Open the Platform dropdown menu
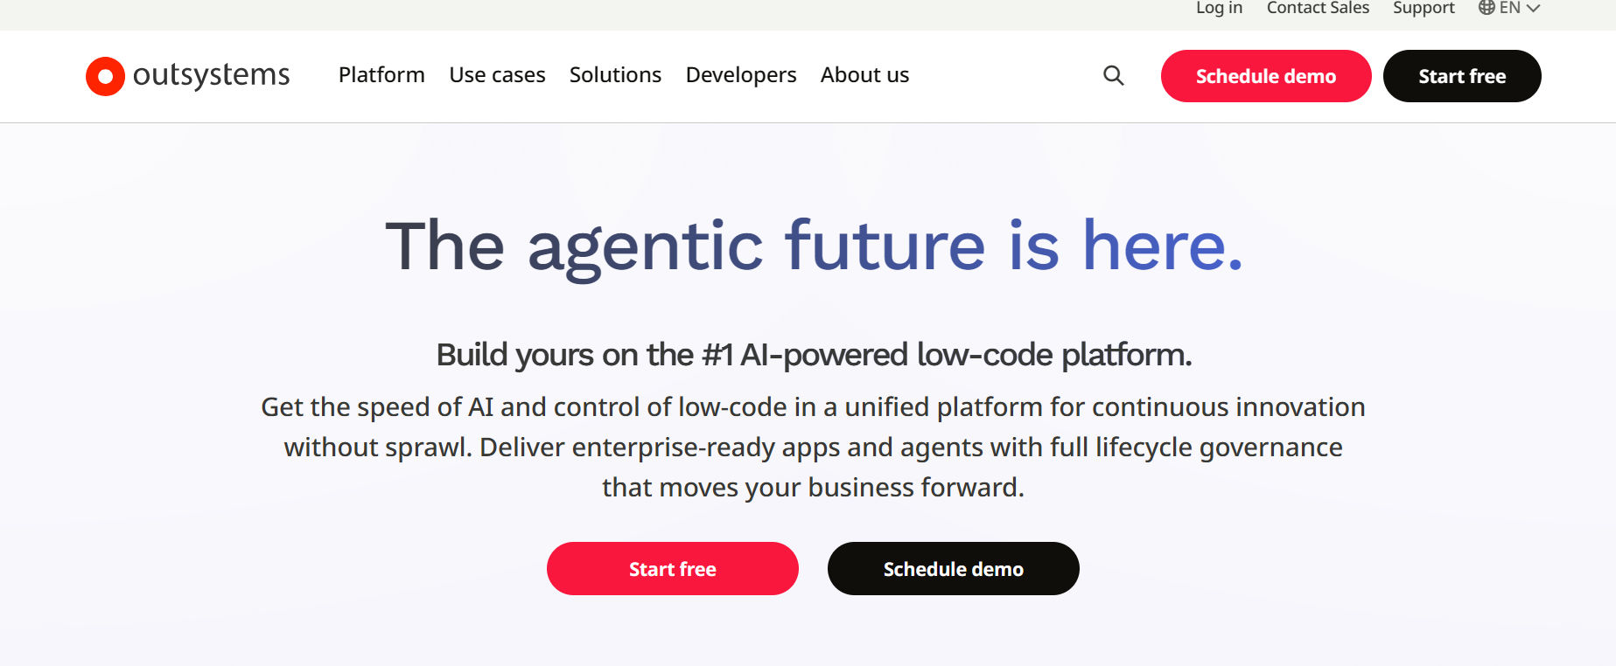This screenshot has height=666, width=1616. coord(381,75)
